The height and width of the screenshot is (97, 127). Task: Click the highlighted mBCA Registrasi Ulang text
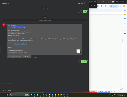19,27
